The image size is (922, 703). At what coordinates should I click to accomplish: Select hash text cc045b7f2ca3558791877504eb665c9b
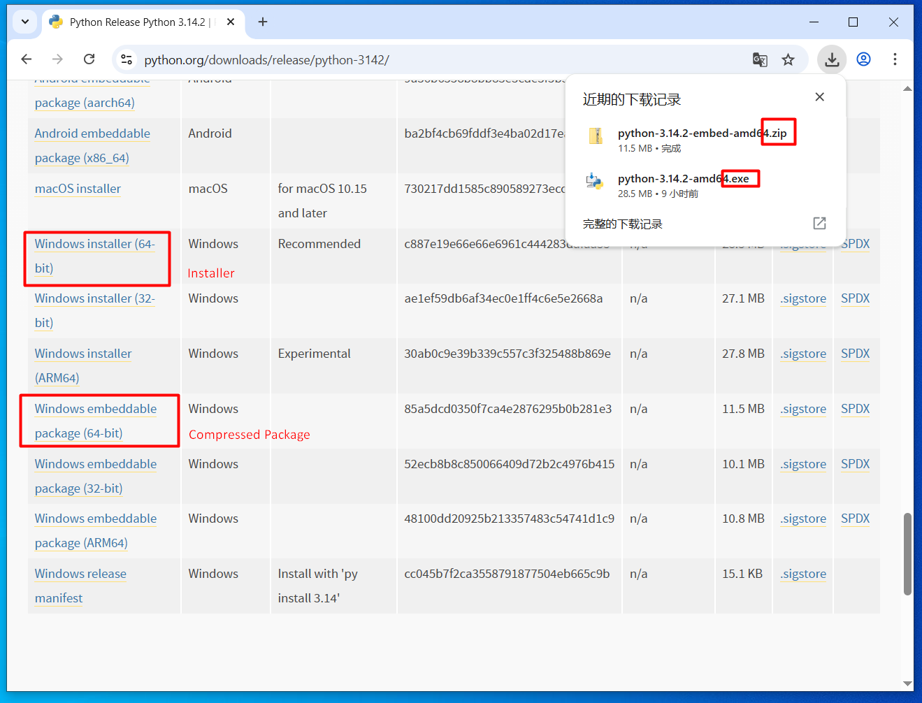(x=507, y=574)
